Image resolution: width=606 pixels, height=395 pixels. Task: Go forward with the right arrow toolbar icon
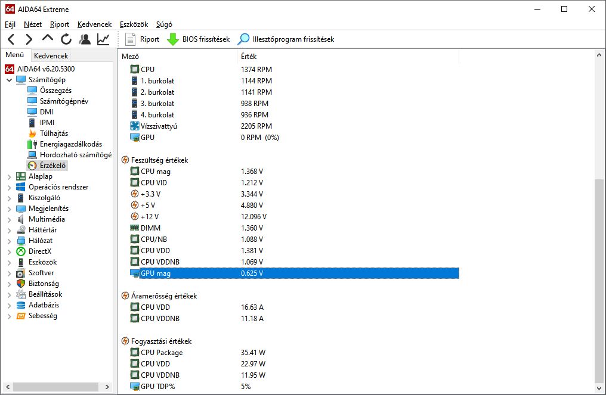pos(29,39)
